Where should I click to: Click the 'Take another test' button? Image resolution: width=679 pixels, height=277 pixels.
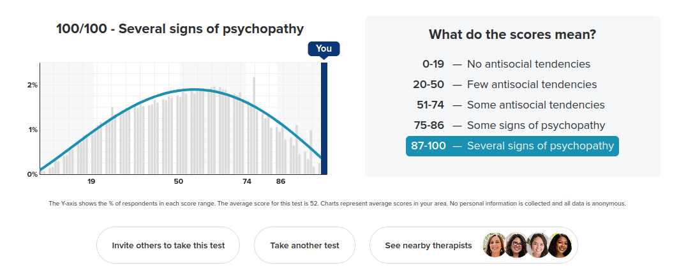(304, 245)
